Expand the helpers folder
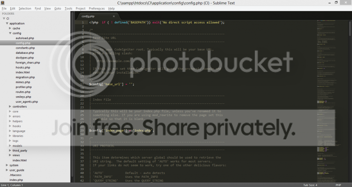 click(x=10, y=121)
